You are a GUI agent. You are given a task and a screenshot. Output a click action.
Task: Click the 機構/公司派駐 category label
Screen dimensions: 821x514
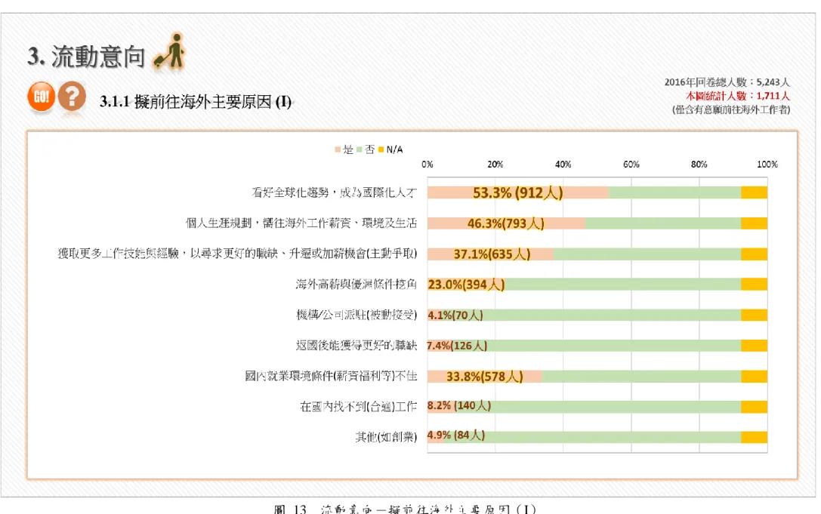pos(356,315)
